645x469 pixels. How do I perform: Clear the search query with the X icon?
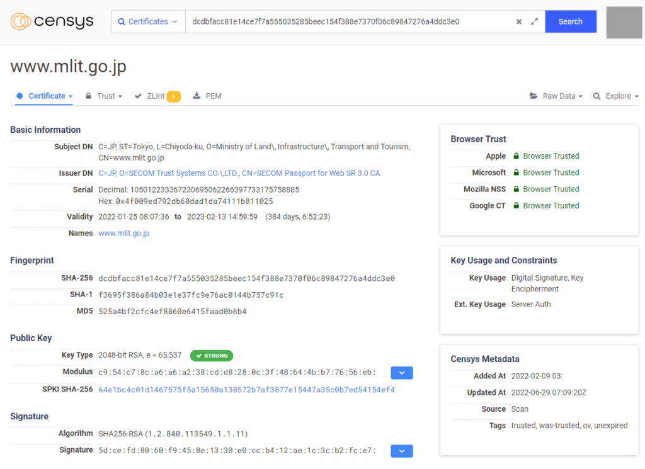click(519, 22)
